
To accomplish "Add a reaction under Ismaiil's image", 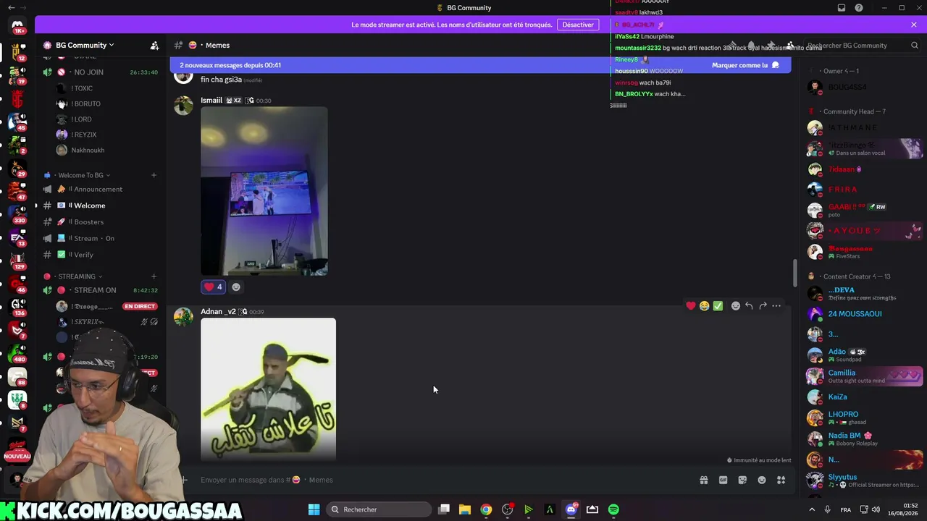I will click(236, 287).
